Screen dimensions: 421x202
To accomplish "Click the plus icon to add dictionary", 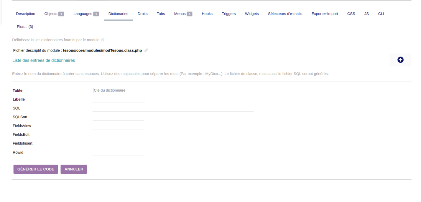I will [x=400, y=60].
